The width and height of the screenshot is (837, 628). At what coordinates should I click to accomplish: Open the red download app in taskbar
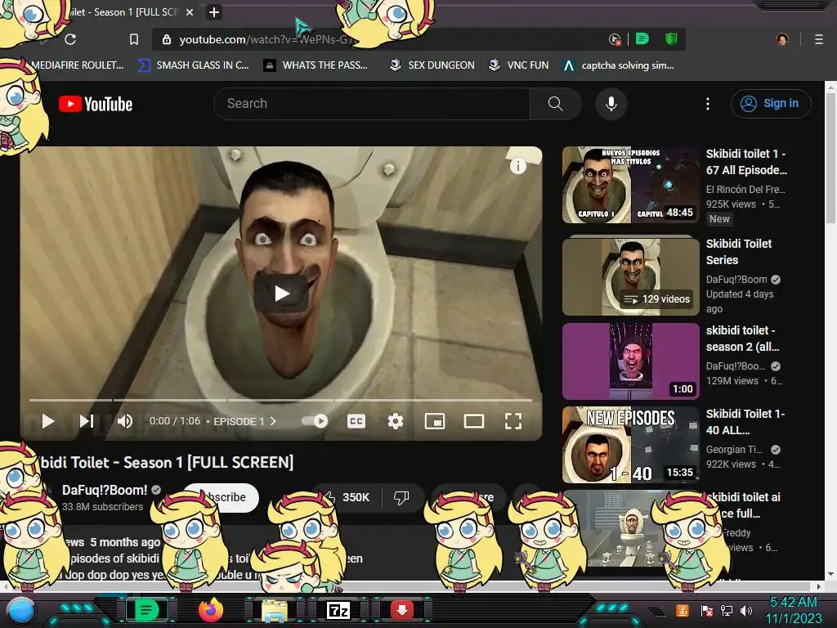coord(402,610)
